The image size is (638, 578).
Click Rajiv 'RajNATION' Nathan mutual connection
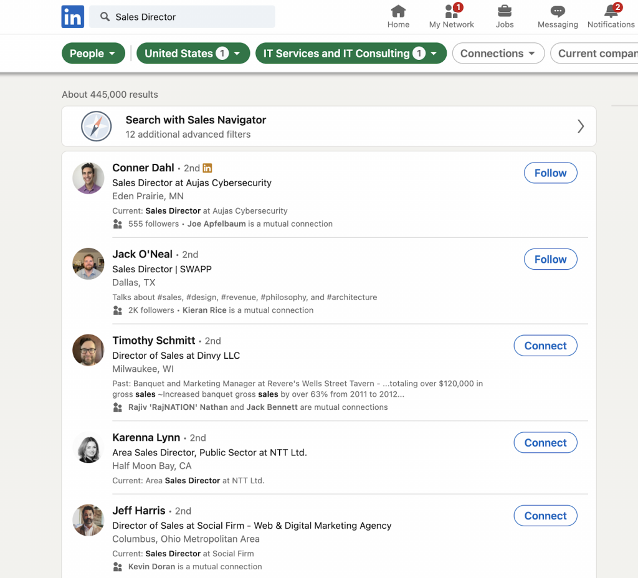point(178,407)
